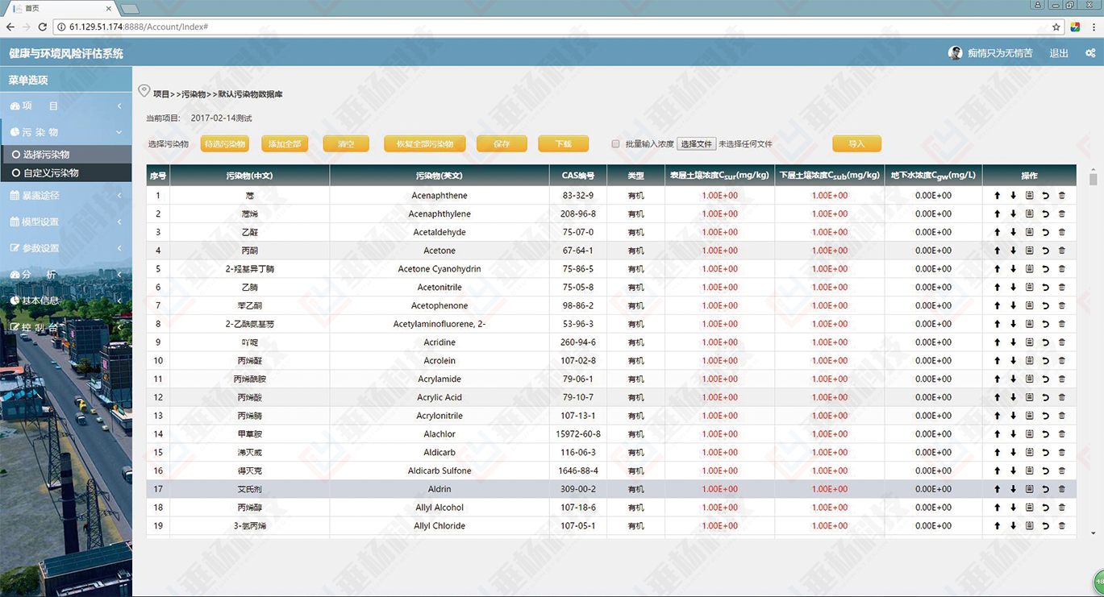Click green circular badge at bottom-right corner
Viewport: 1104px width, 597px height.
click(x=1098, y=583)
